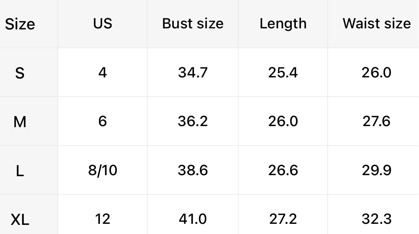Click the 41.0 bust size cell
The width and height of the screenshot is (419, 234).
coord(193,219)
